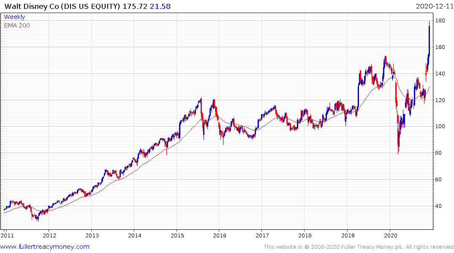Click the 'Weekly' interval label
Screen dimensions: 454x253
14,17
